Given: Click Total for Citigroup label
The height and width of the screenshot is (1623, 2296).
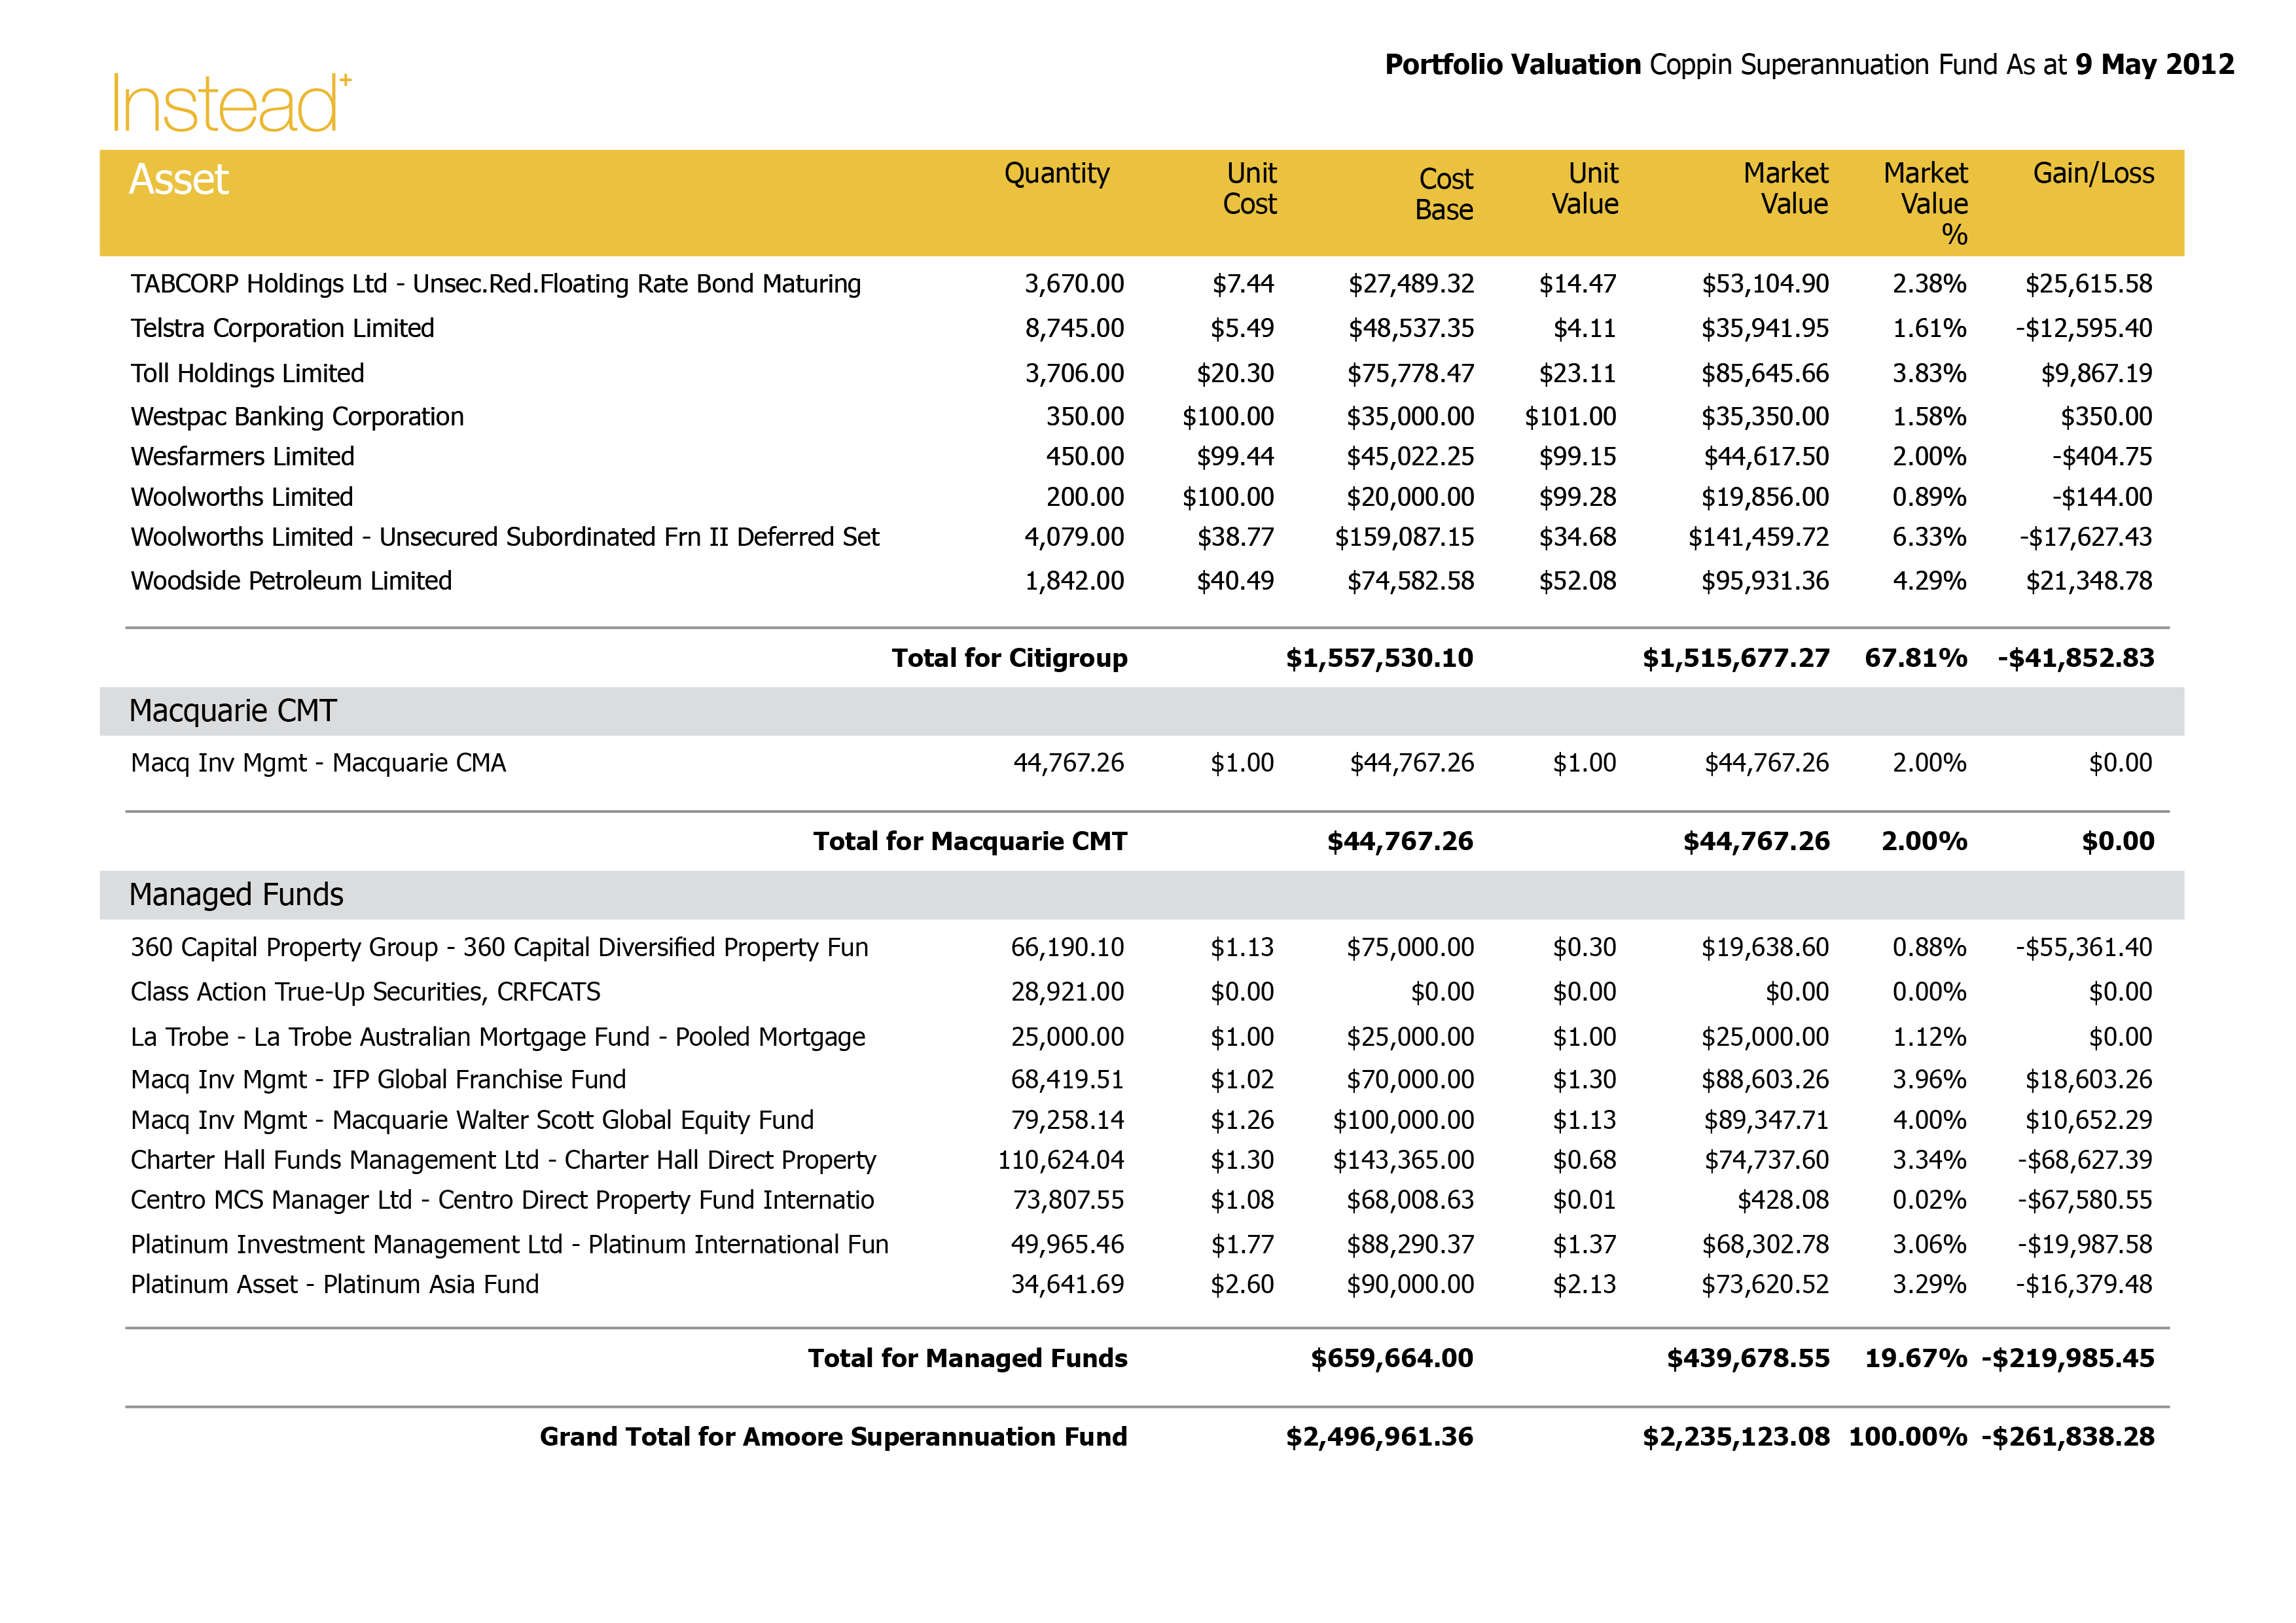Looking at the screenshot, I should [1009, 658].
